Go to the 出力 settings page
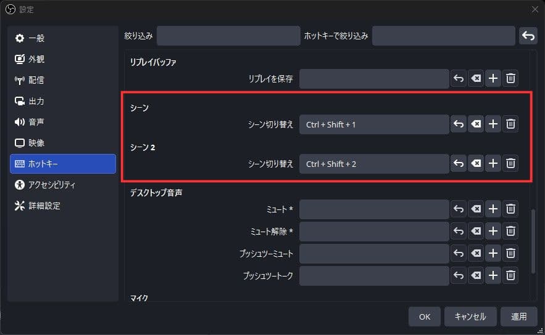This screenshot has width=545, height=335. coord(63,101)
